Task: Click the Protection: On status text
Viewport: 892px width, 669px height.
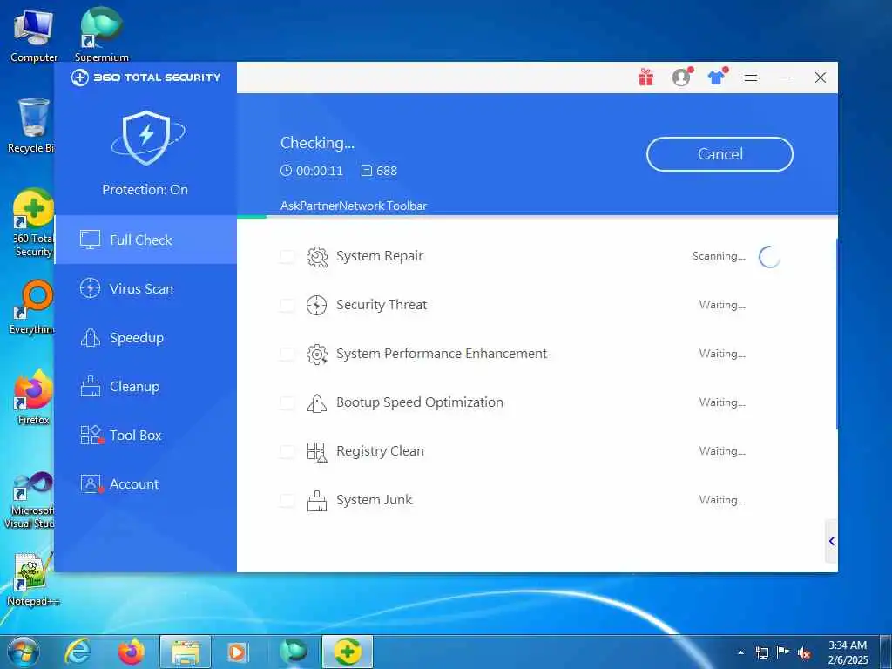Action: pyautogui.click(x=145, y=189)
